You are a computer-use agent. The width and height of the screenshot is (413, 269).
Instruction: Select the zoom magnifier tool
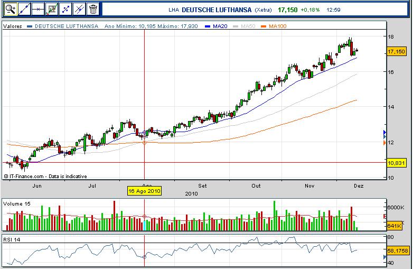pos(10,9)
